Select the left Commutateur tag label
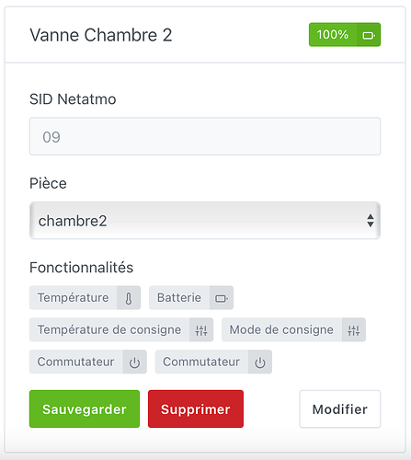 (x=76, y=362)
